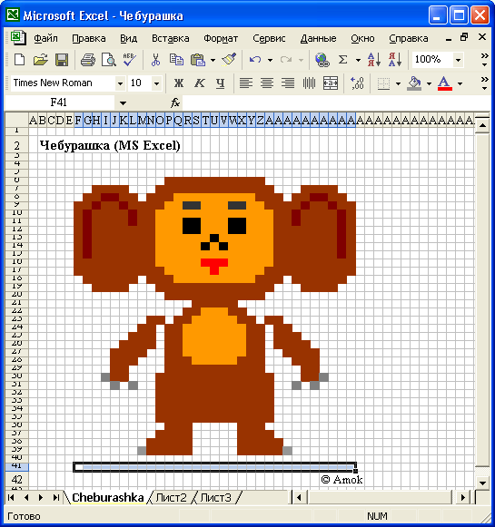Switch to the Лист2 sheet tab
This screenshot has width=495, height=527.
pyautogui.click(x=171, y=497)
